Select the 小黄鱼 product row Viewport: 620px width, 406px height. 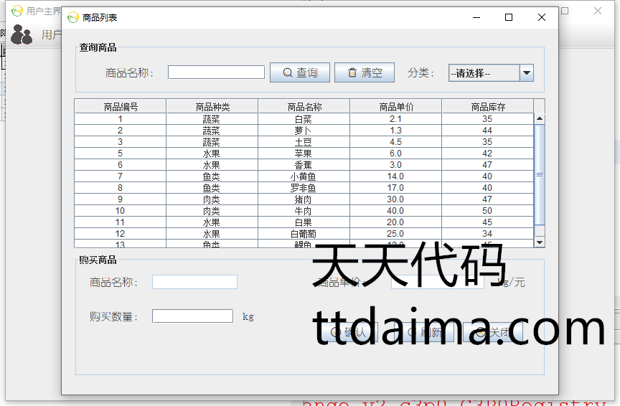pos(304,176)
